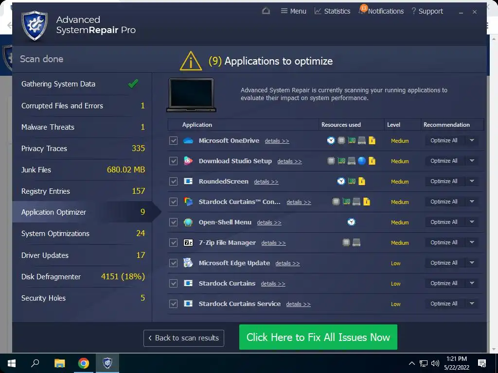Click Here to Fix All Issues Now

[318, 337]
